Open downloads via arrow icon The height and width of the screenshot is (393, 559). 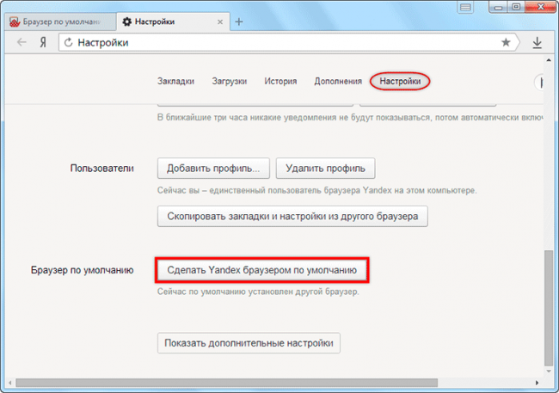(x=537, y=43)
